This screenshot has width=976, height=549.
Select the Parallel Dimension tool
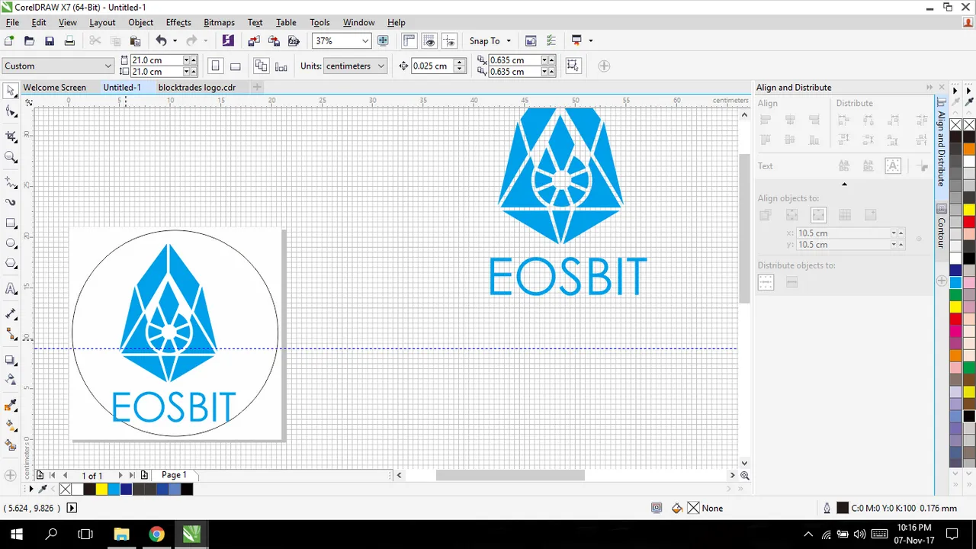tap(11, 314)
